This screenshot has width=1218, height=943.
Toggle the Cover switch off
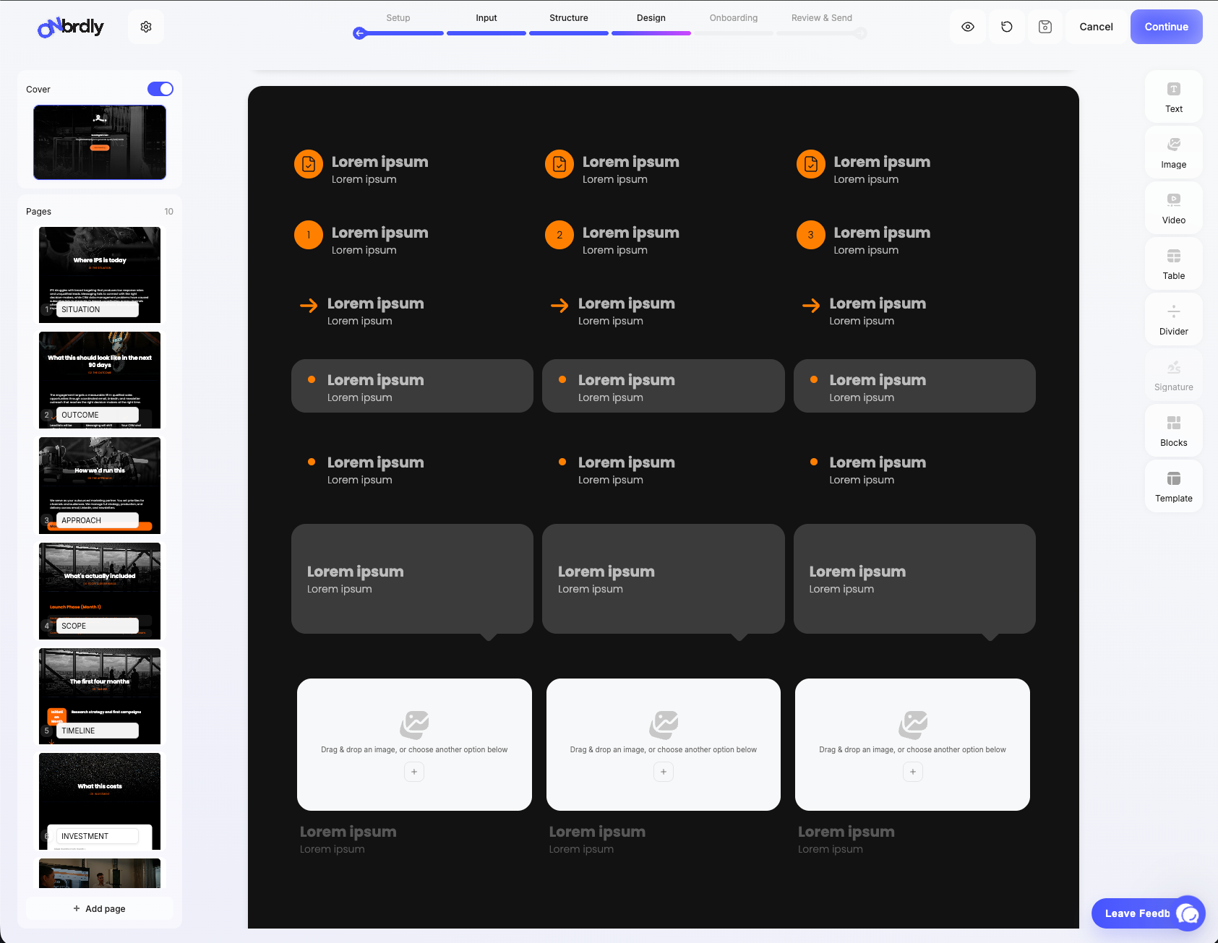coord(160,89)
